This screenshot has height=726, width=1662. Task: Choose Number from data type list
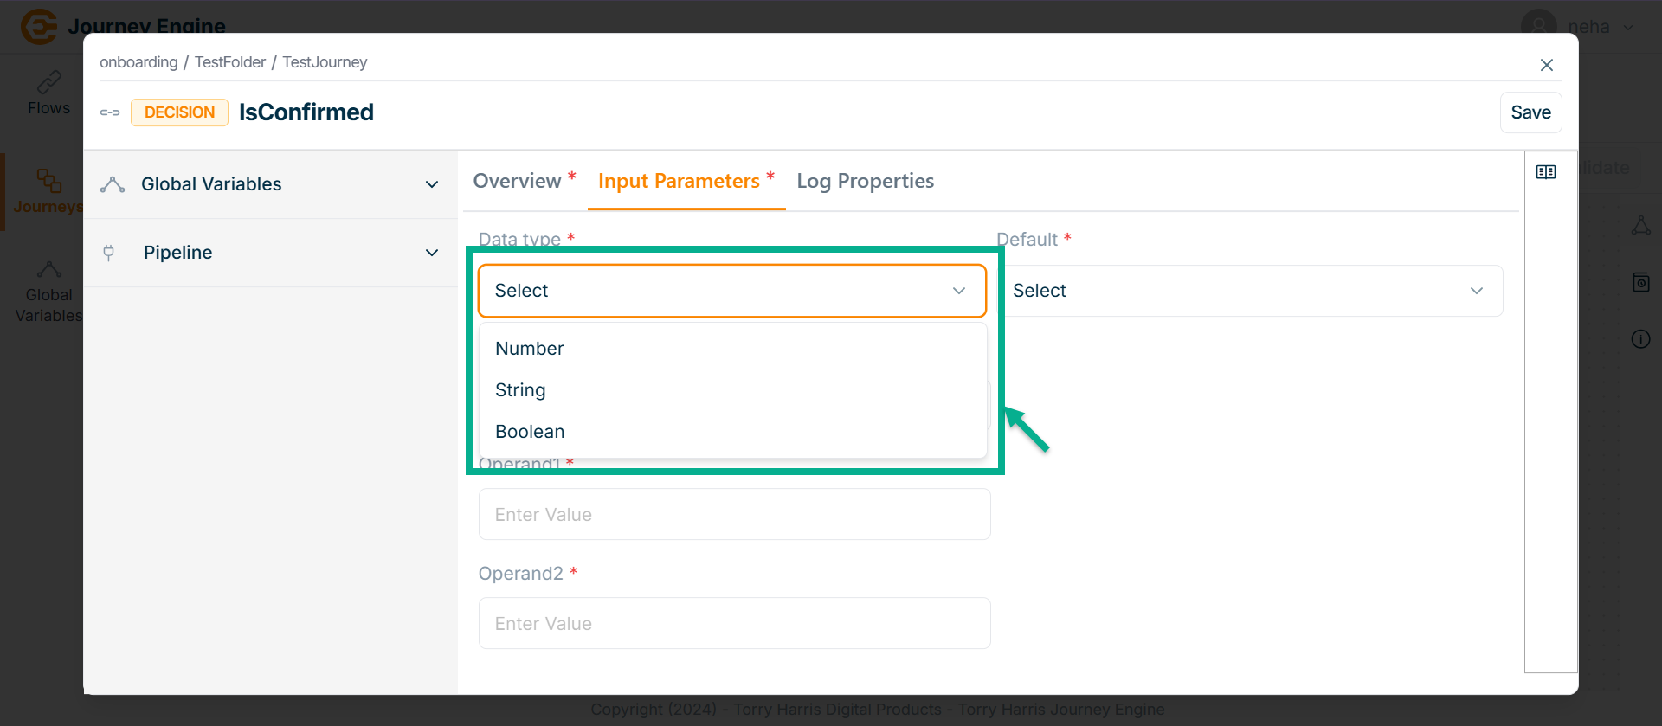(530, 349)
